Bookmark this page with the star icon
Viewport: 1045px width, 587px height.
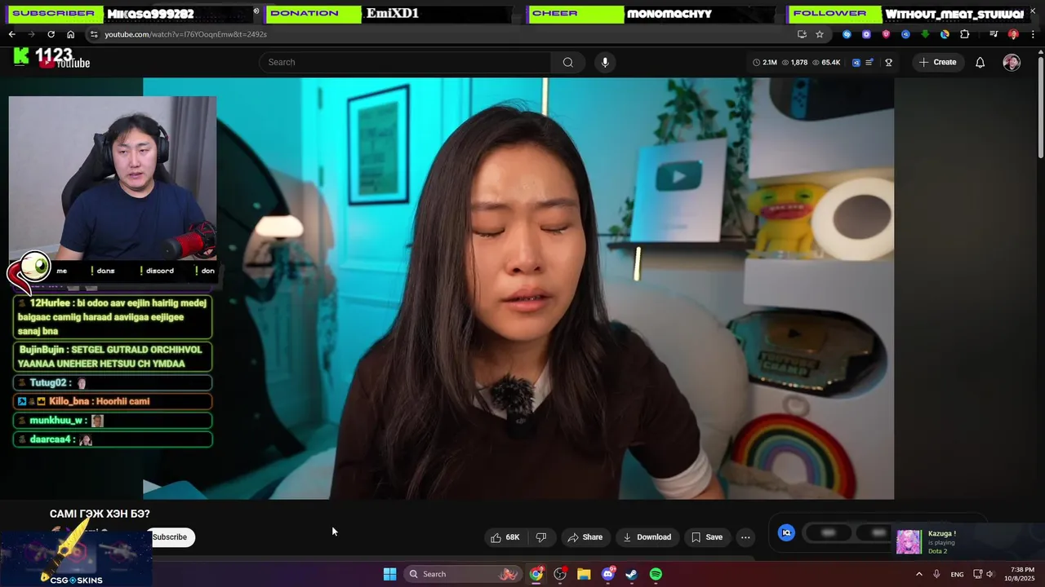[820, 34]
